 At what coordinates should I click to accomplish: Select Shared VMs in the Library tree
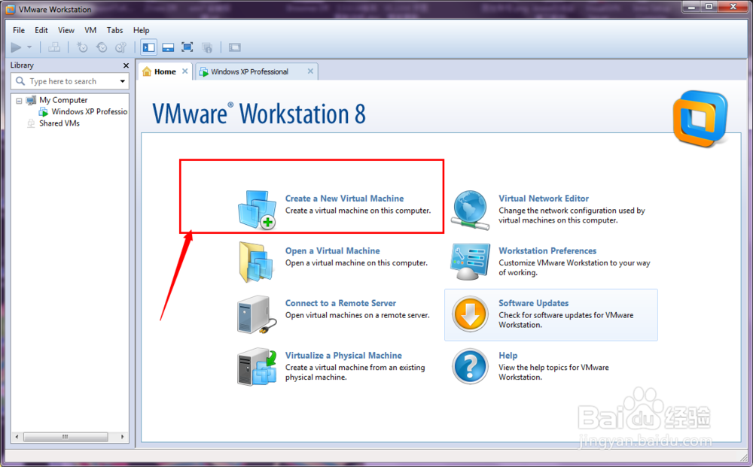point(59,123)
